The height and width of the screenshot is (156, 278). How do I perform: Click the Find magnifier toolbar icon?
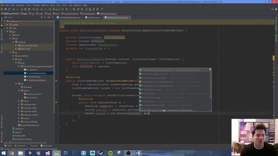tap(33, 9)
